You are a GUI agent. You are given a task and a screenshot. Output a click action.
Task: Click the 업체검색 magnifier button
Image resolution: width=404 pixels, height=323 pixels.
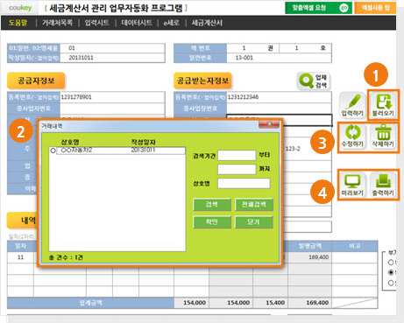pos(314,81)
